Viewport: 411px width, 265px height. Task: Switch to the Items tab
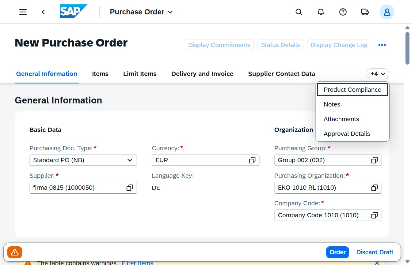click(x=100, y=74)
